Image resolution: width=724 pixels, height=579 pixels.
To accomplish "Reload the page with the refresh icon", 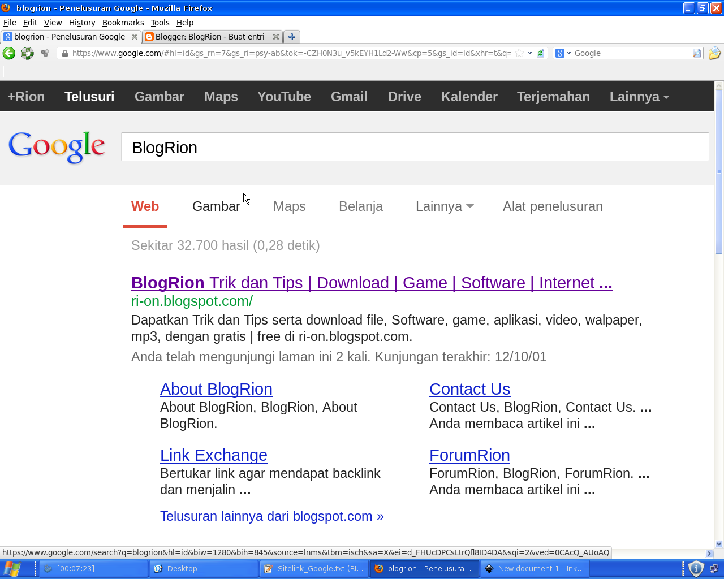I will tap(540, 53).
